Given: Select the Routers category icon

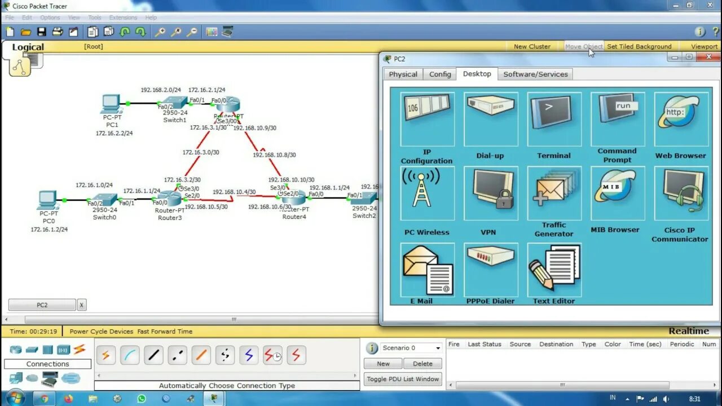Looking at the screenshot, I should click(x=15, y=350).
